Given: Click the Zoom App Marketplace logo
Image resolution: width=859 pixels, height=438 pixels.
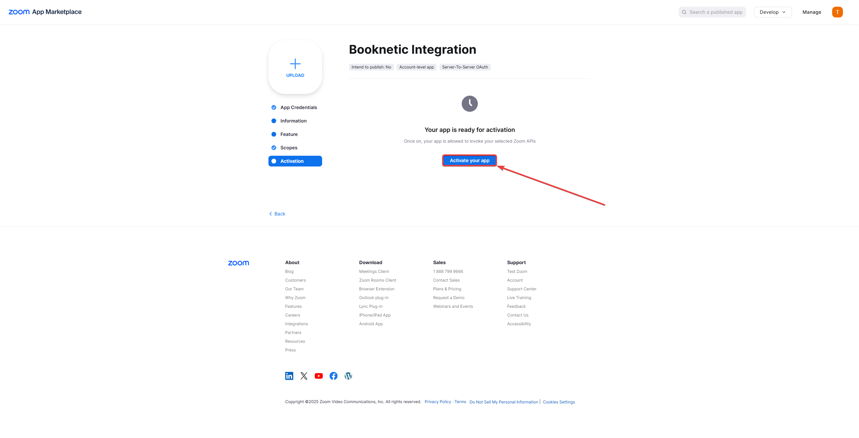Looking at the screenshot, I should point(45,12).
